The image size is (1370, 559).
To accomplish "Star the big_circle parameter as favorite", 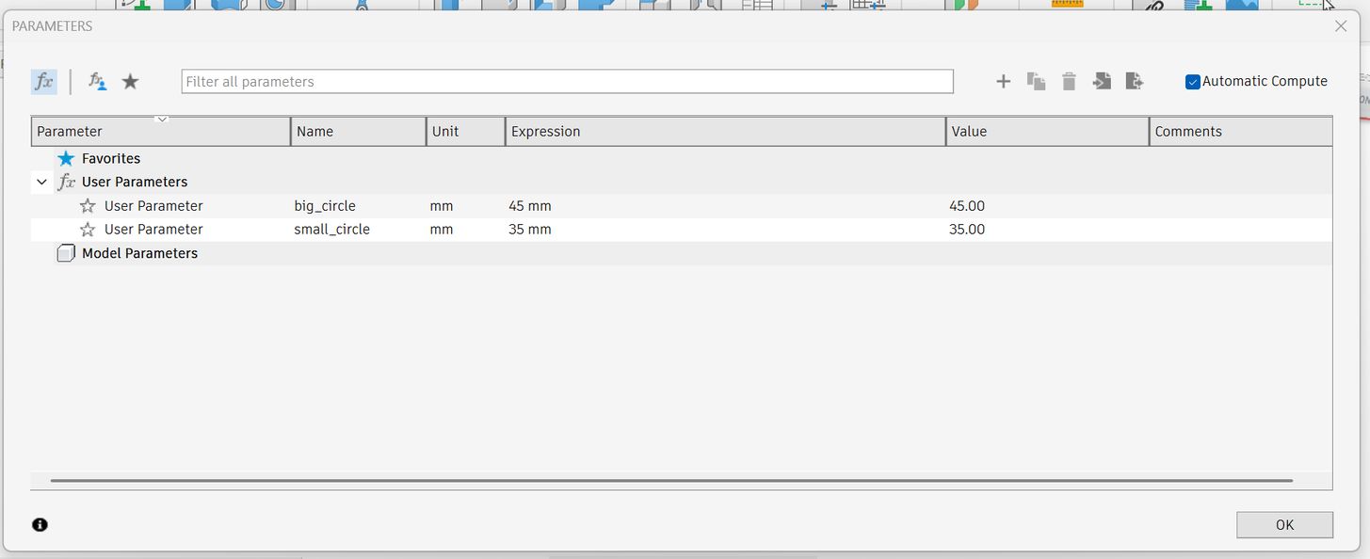I will [88, 206].
